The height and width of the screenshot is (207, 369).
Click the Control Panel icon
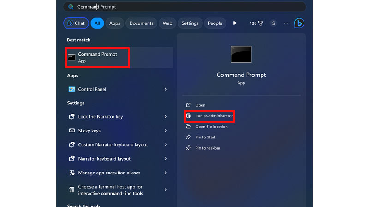[72, 89]
